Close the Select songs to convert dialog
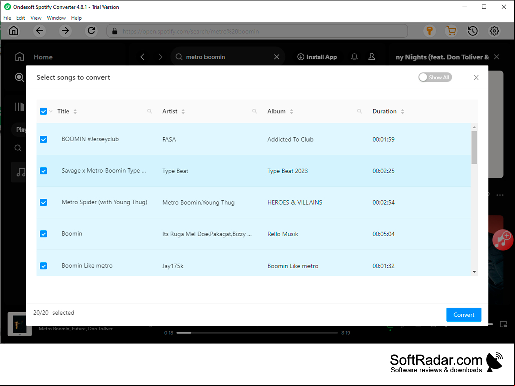The height and width of the screenshot is (386, 515). pyautogui.click(x=476, y=77)
